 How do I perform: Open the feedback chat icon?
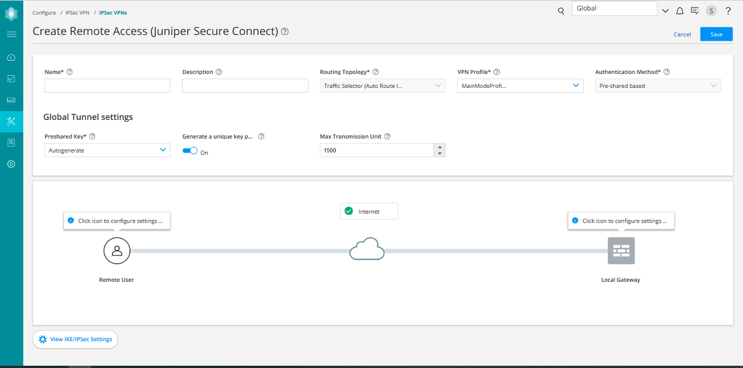click(695, 10)
